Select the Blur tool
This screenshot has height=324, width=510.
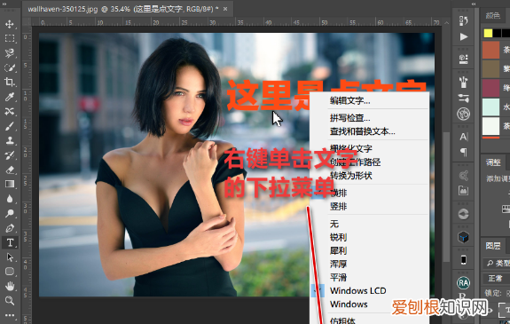tap(10, 199)
